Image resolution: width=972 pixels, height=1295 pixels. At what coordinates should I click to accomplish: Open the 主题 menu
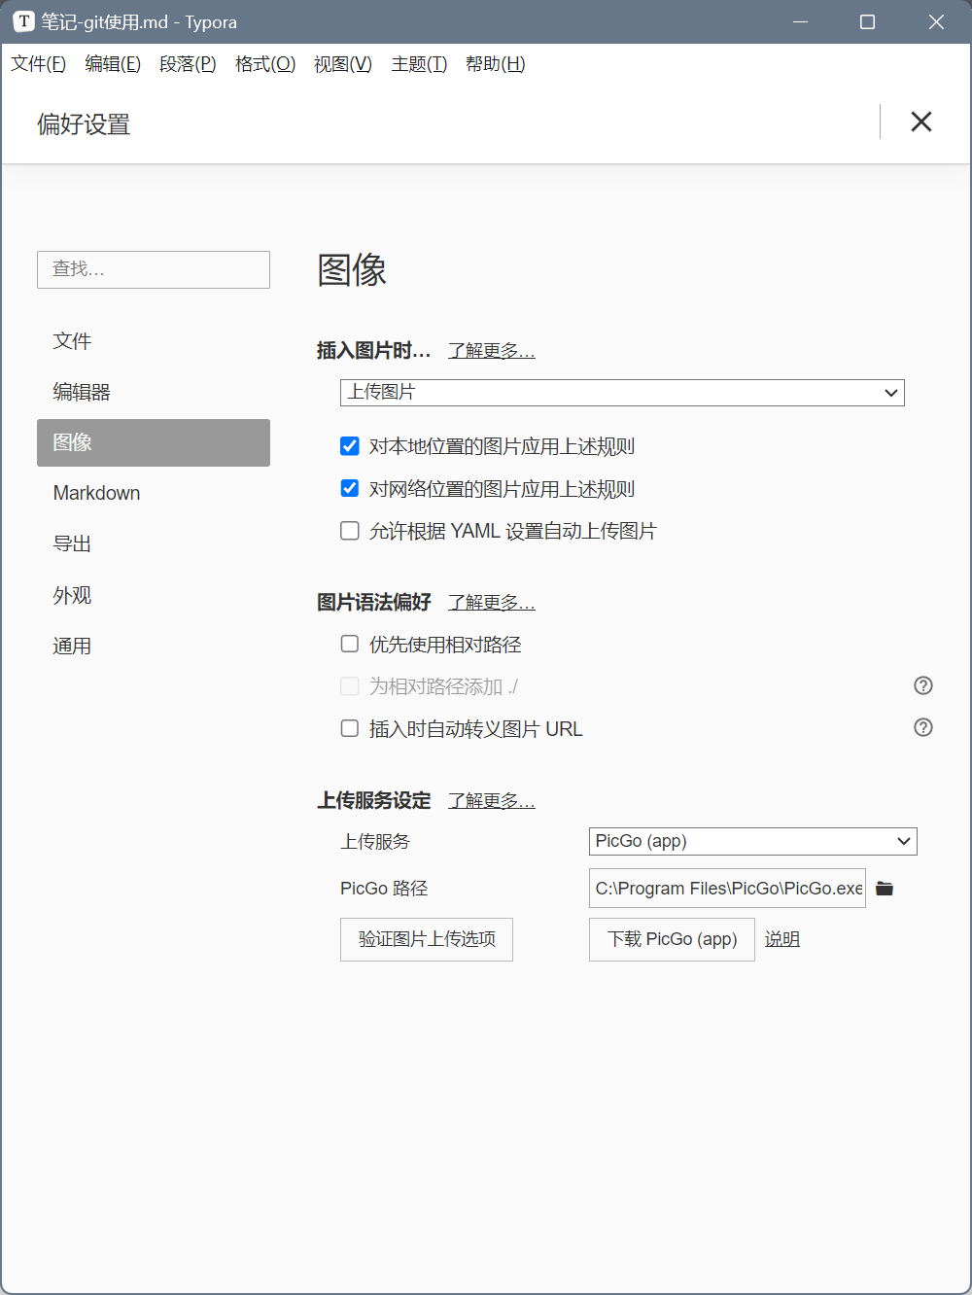coord(419,64)
